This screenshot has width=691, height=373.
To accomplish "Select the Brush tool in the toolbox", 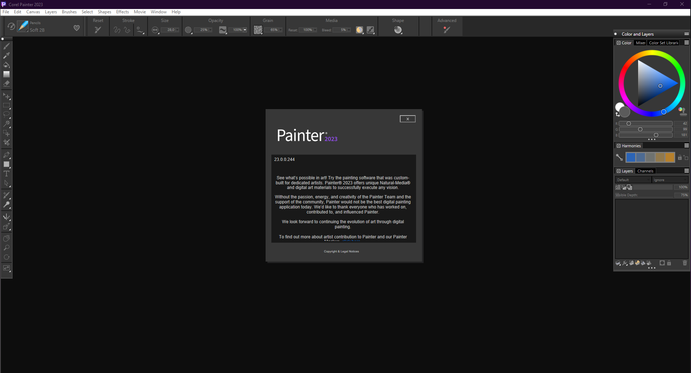I will coord(6,46).
